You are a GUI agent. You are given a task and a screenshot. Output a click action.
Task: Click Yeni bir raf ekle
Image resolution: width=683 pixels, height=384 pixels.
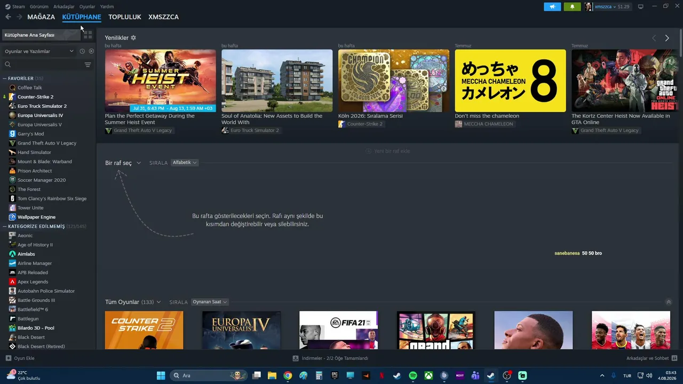pyautogui.click(x=388, y=151)
